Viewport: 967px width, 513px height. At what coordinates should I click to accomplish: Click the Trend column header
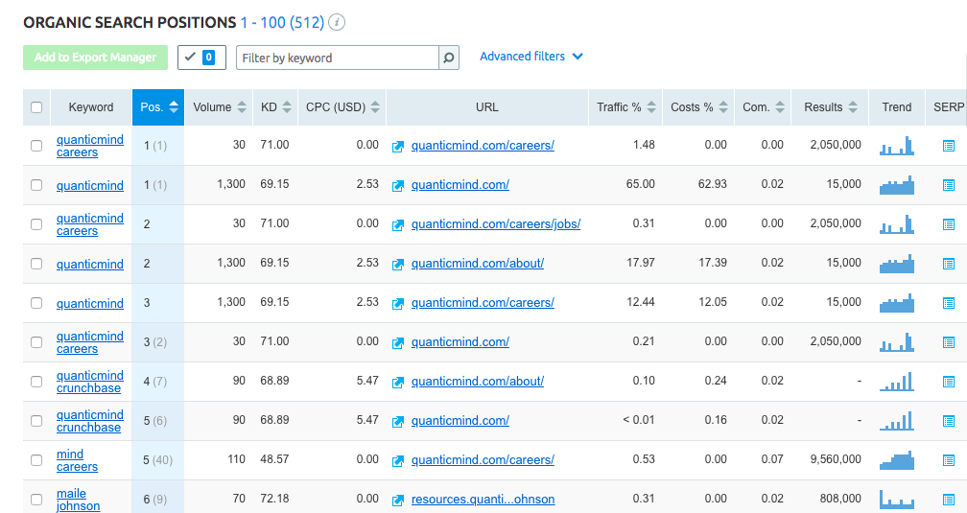[x=897, y=107]
